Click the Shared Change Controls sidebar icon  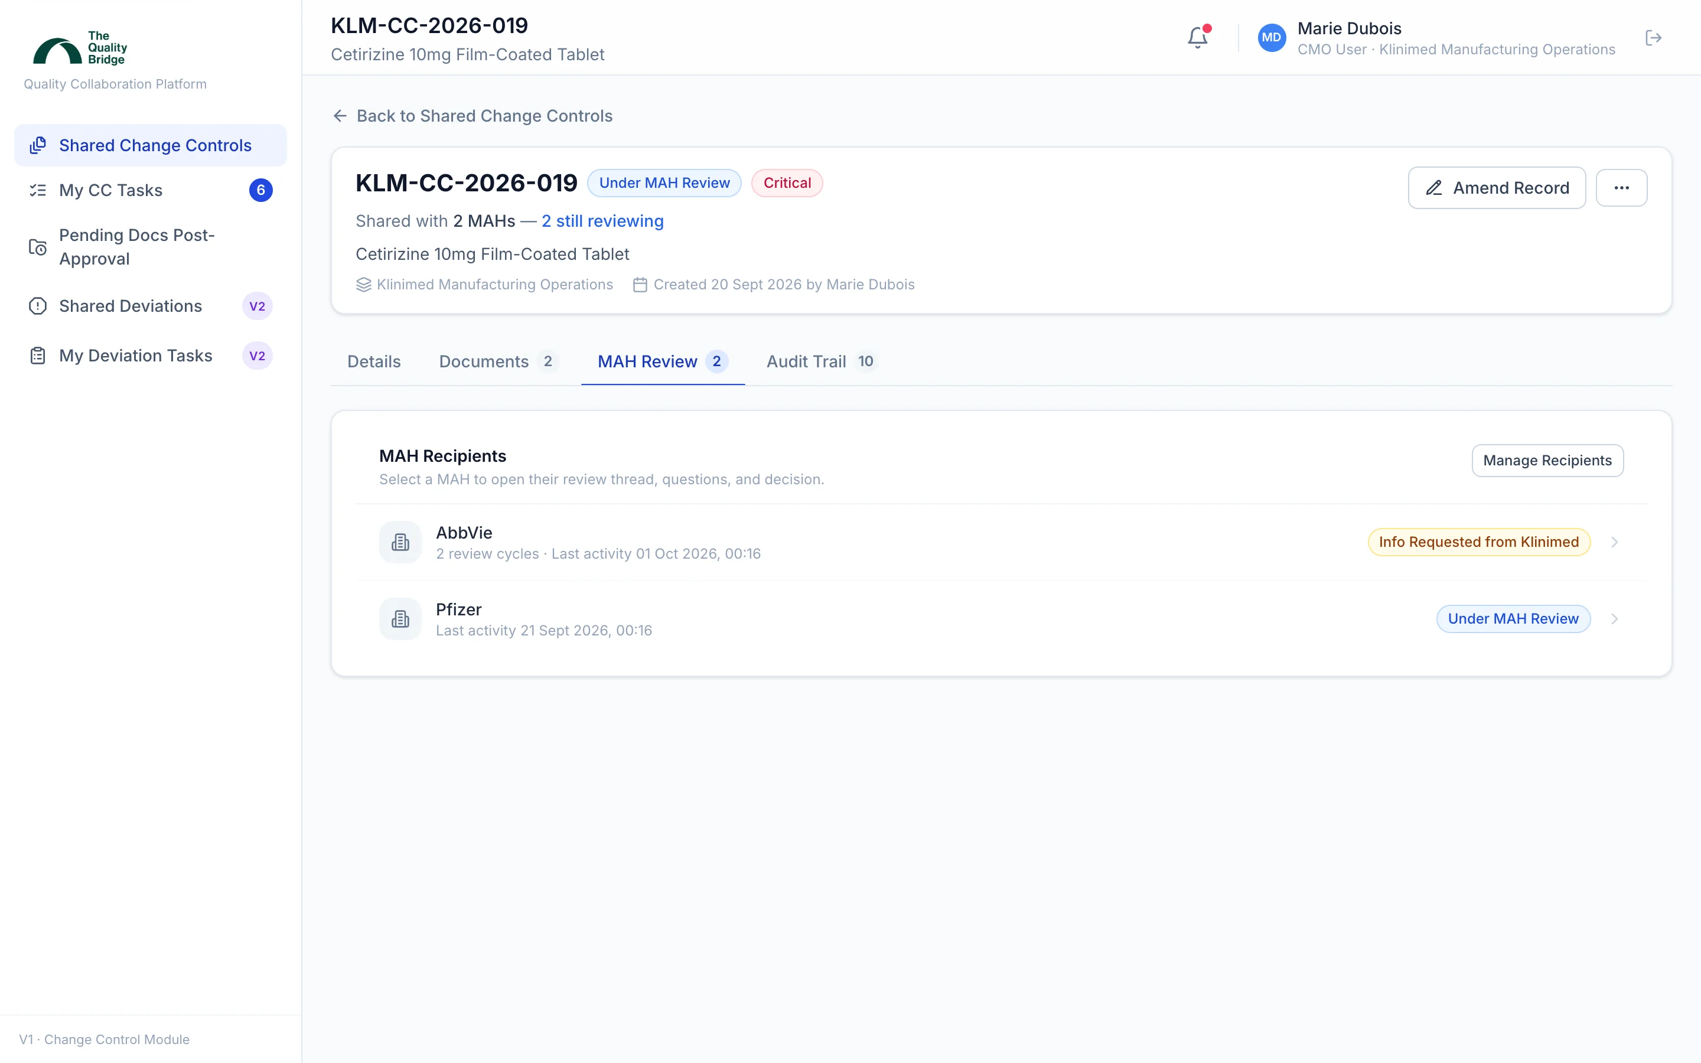(x=38, y=145)
